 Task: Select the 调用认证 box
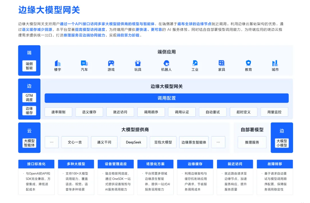coord(182,112)
